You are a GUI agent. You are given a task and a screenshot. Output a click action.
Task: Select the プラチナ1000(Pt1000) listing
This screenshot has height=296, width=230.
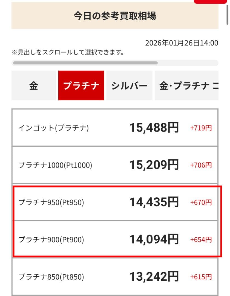point(115,164)
